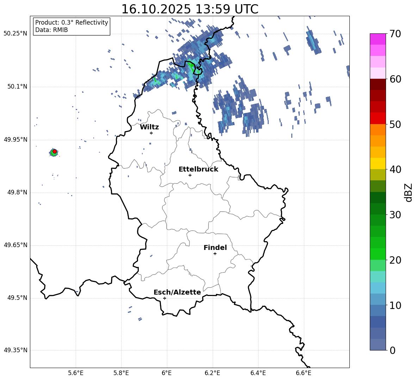Click the slate blue swatch just above 0
The height and width of the screenshot is (380, 417).
coord(378,344)
